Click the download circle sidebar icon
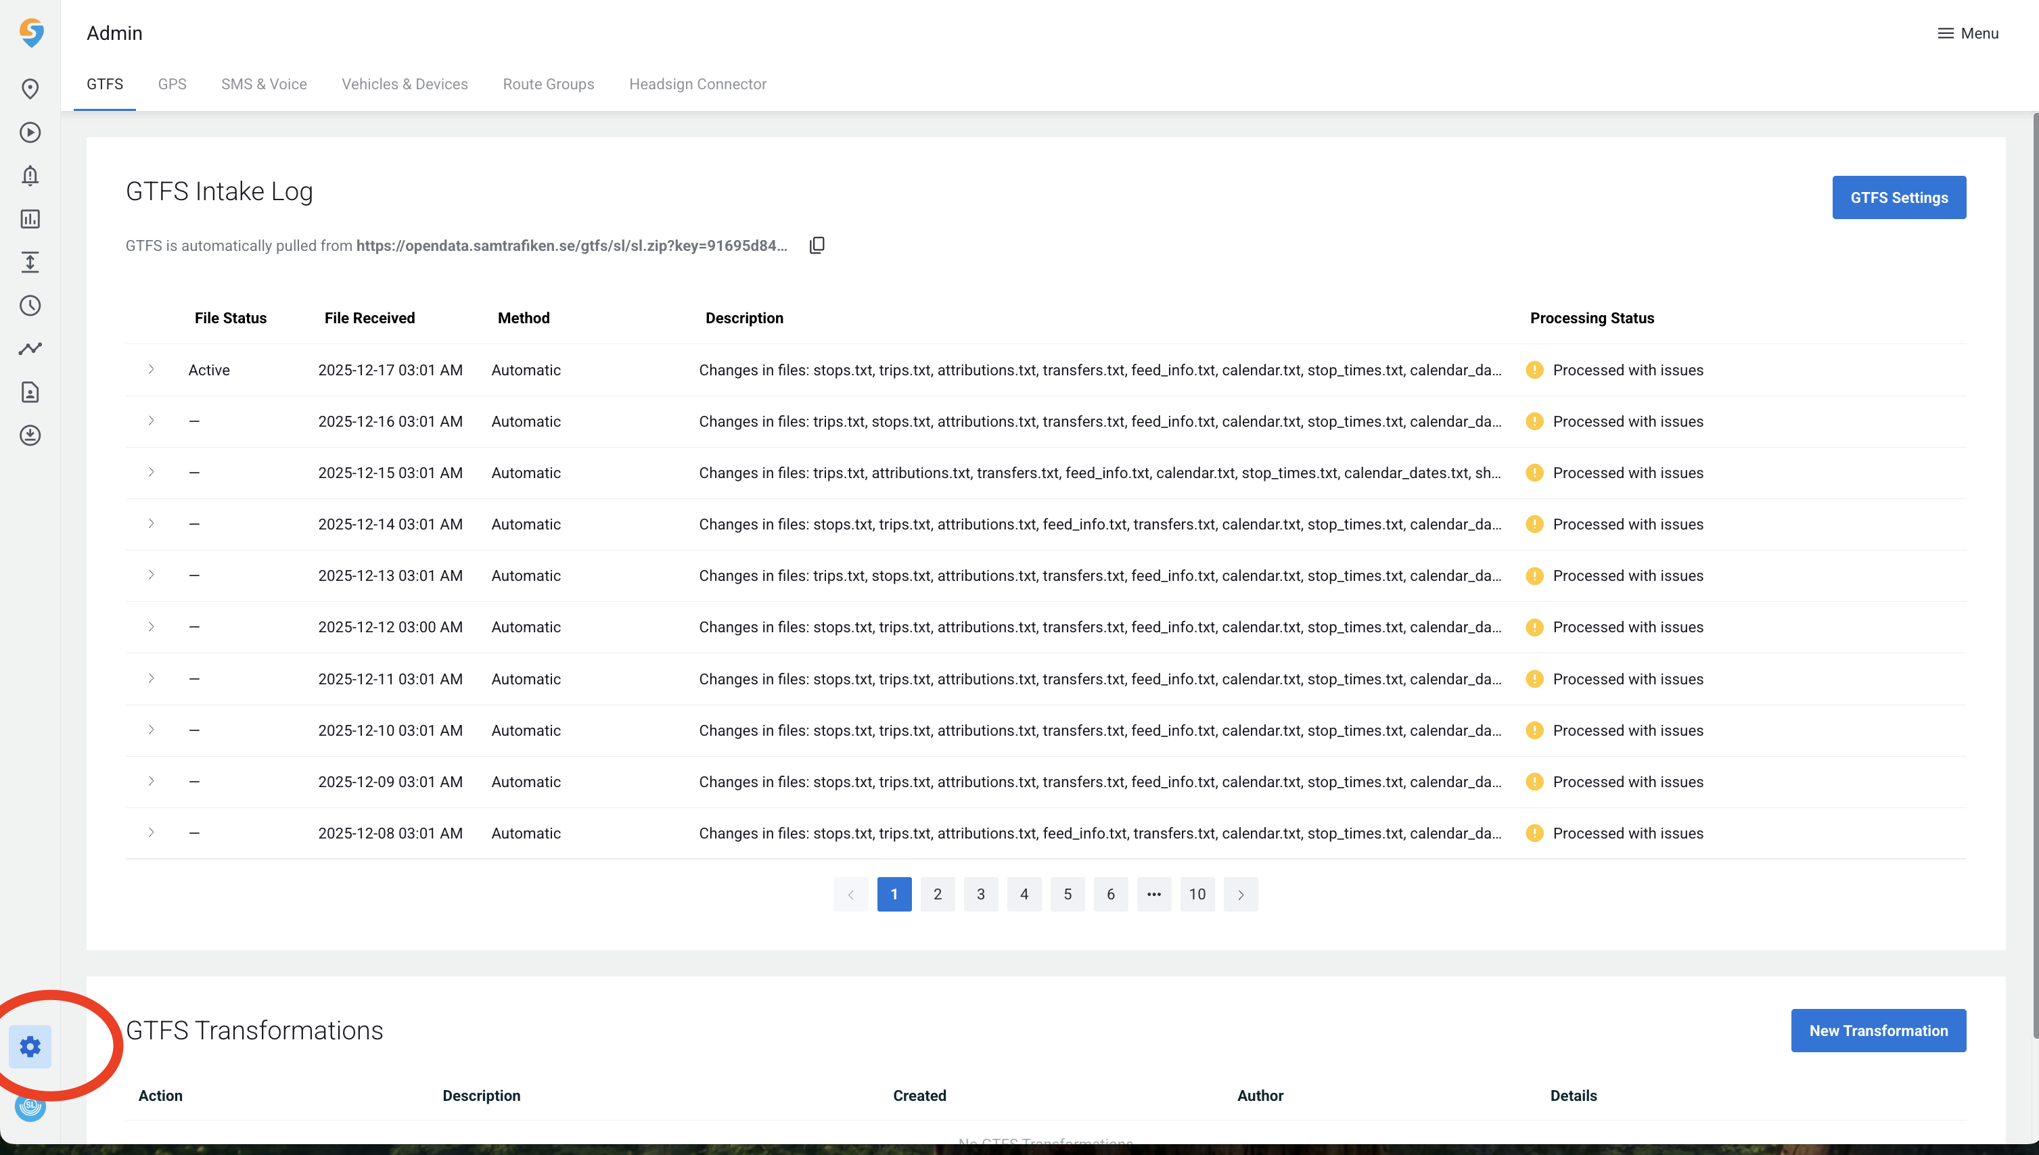 click(x=30, y=435)
